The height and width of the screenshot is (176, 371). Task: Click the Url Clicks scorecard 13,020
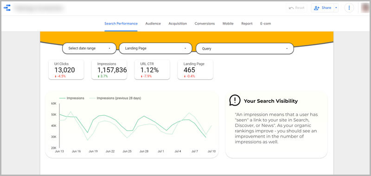coord(66,69)
